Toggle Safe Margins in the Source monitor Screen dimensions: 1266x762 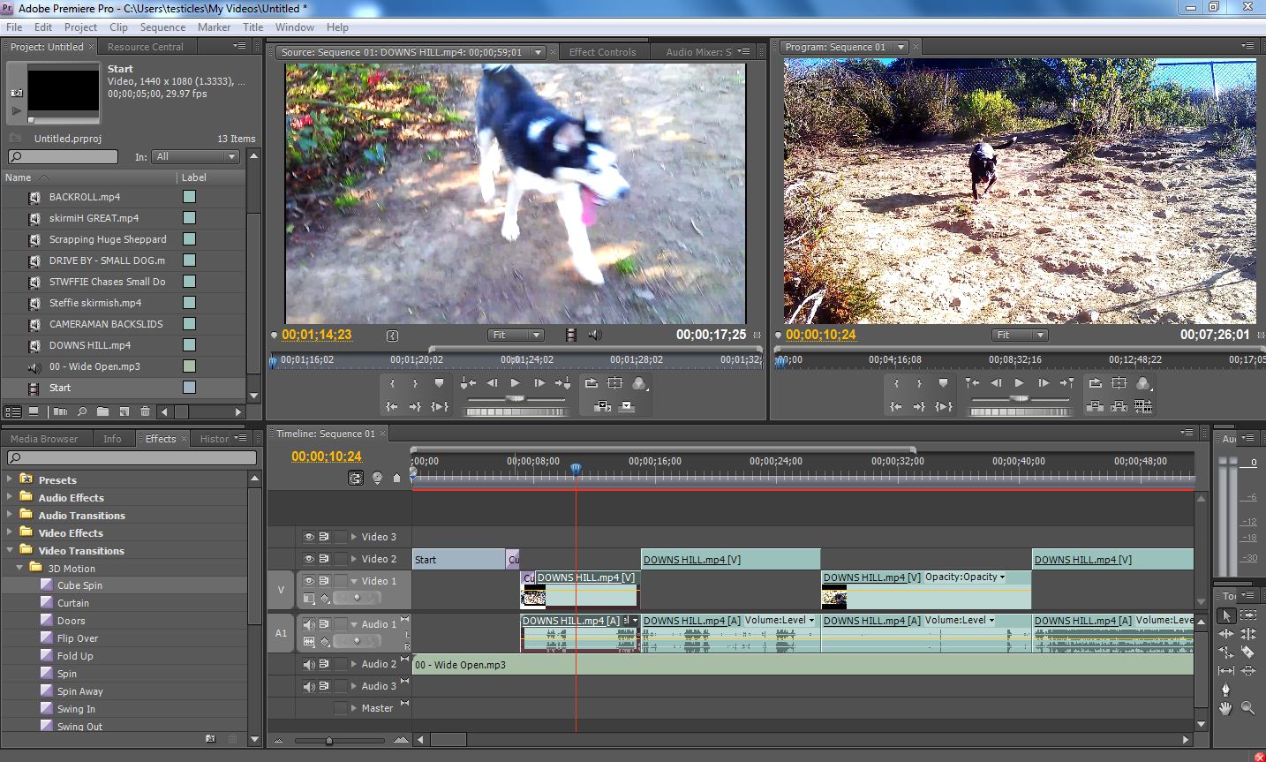pyautogui.click(x=615, y=383)
